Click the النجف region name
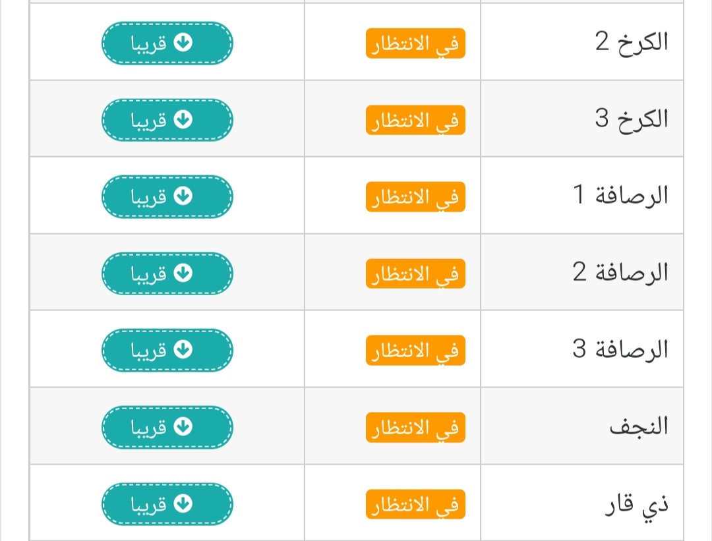The width and height of the screenshot is (712, 541). click(638, 426)
